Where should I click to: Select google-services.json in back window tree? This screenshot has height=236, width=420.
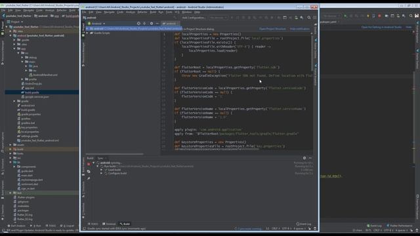pos(37,97)
